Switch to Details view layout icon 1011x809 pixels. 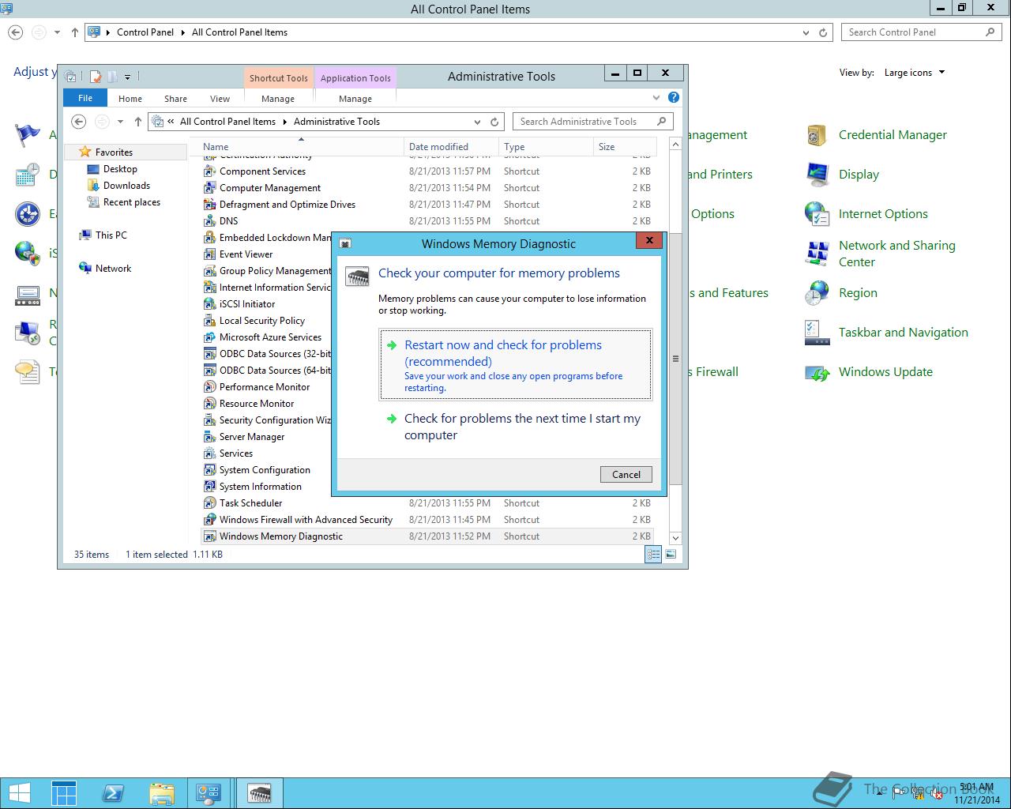tap(653, 555)
